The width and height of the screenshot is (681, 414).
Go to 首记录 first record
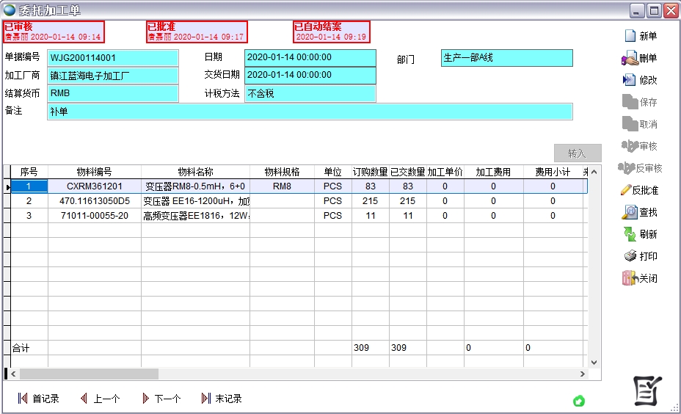point(23,399)
